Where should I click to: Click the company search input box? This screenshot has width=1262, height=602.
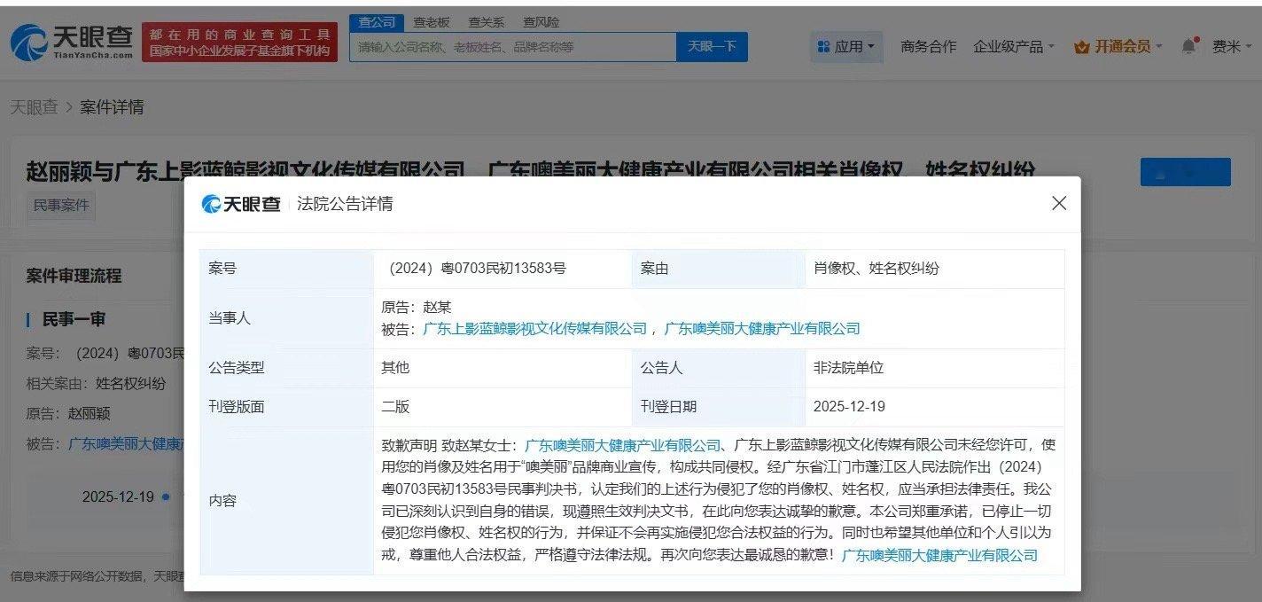pyautogui.click(x=514, y=46)
